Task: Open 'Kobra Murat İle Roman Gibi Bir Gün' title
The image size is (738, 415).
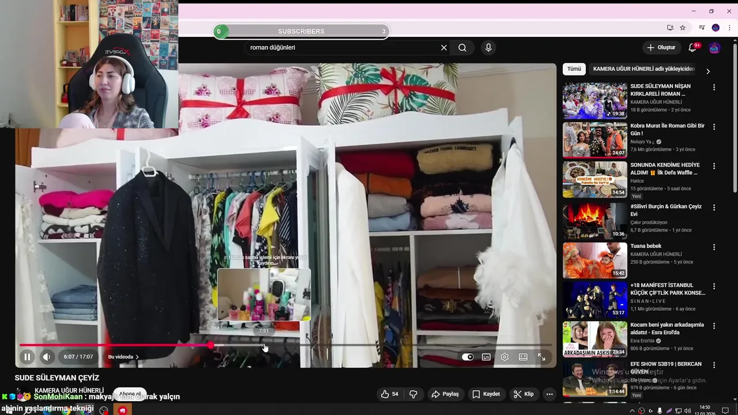Action: pyautogui.click(x=668, y=129)
